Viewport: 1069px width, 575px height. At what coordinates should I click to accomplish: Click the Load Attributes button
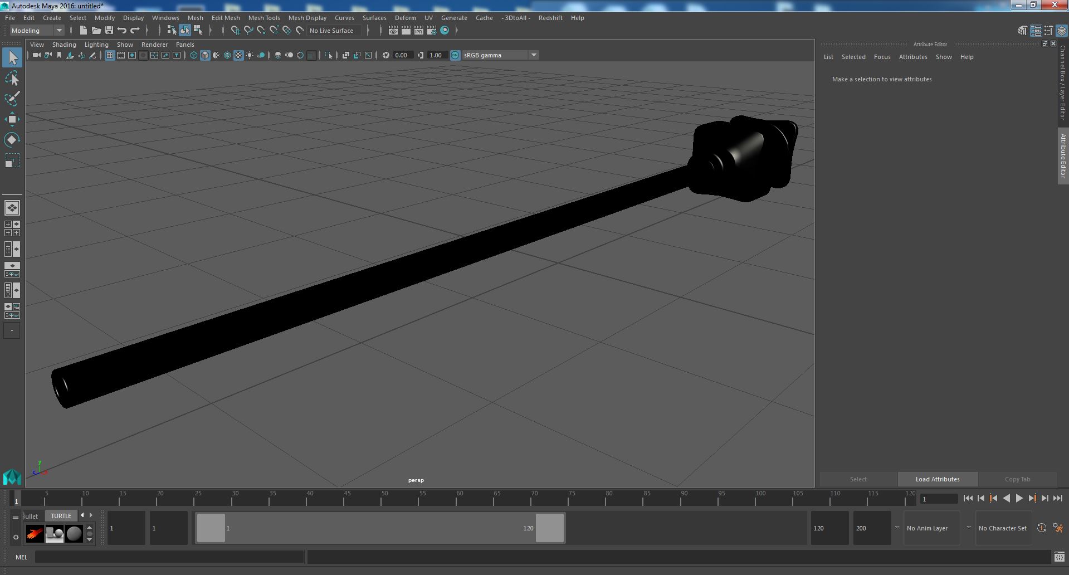(938, 479)
